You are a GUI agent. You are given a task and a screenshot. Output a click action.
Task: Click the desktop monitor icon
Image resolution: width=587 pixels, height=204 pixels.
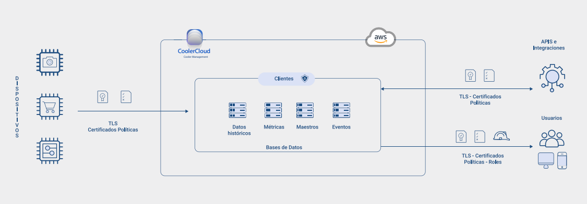point(546,160)
